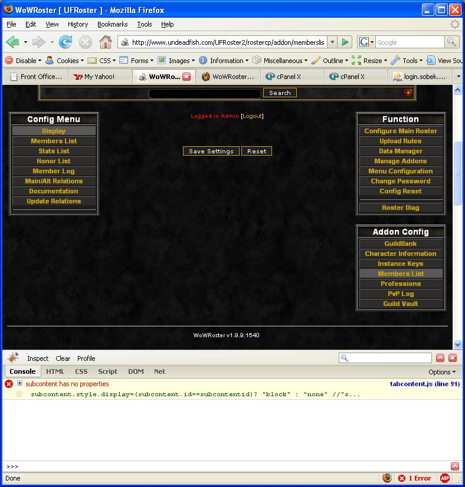
Task: Open the Tools menu in Web Developer toolbar
Action: coord(407,61)
